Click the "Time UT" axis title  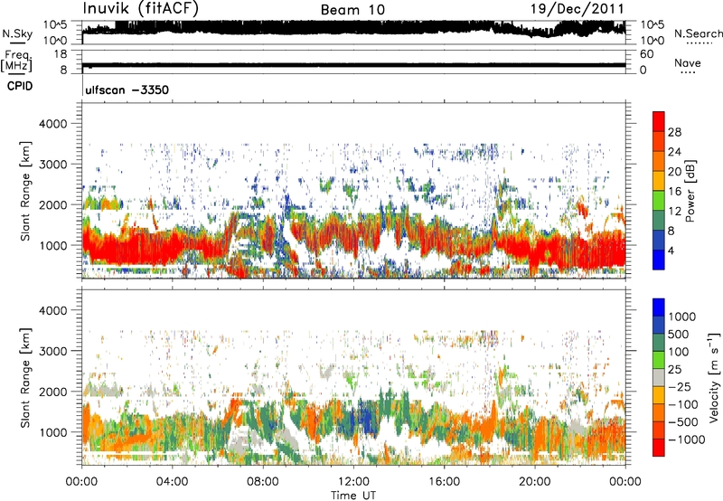coord(353,496)
